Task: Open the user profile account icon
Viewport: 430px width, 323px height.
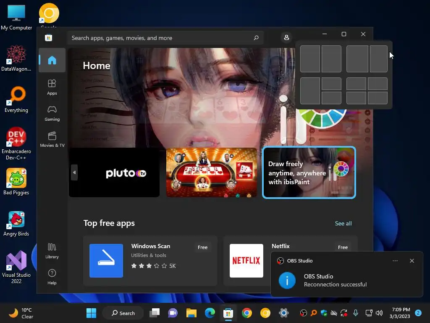Action: 286,37
